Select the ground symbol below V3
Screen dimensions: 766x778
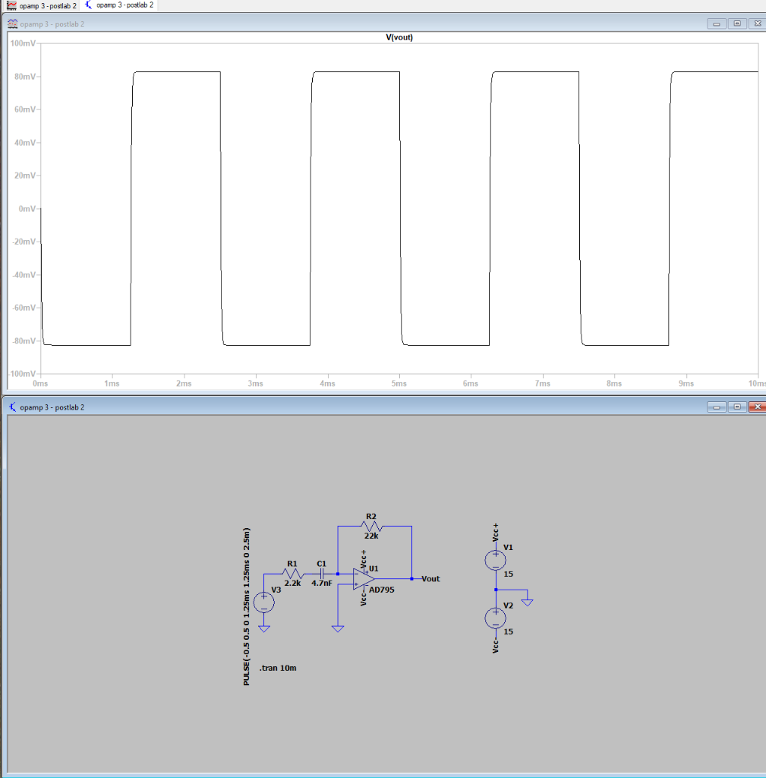[x=264, y=628]
